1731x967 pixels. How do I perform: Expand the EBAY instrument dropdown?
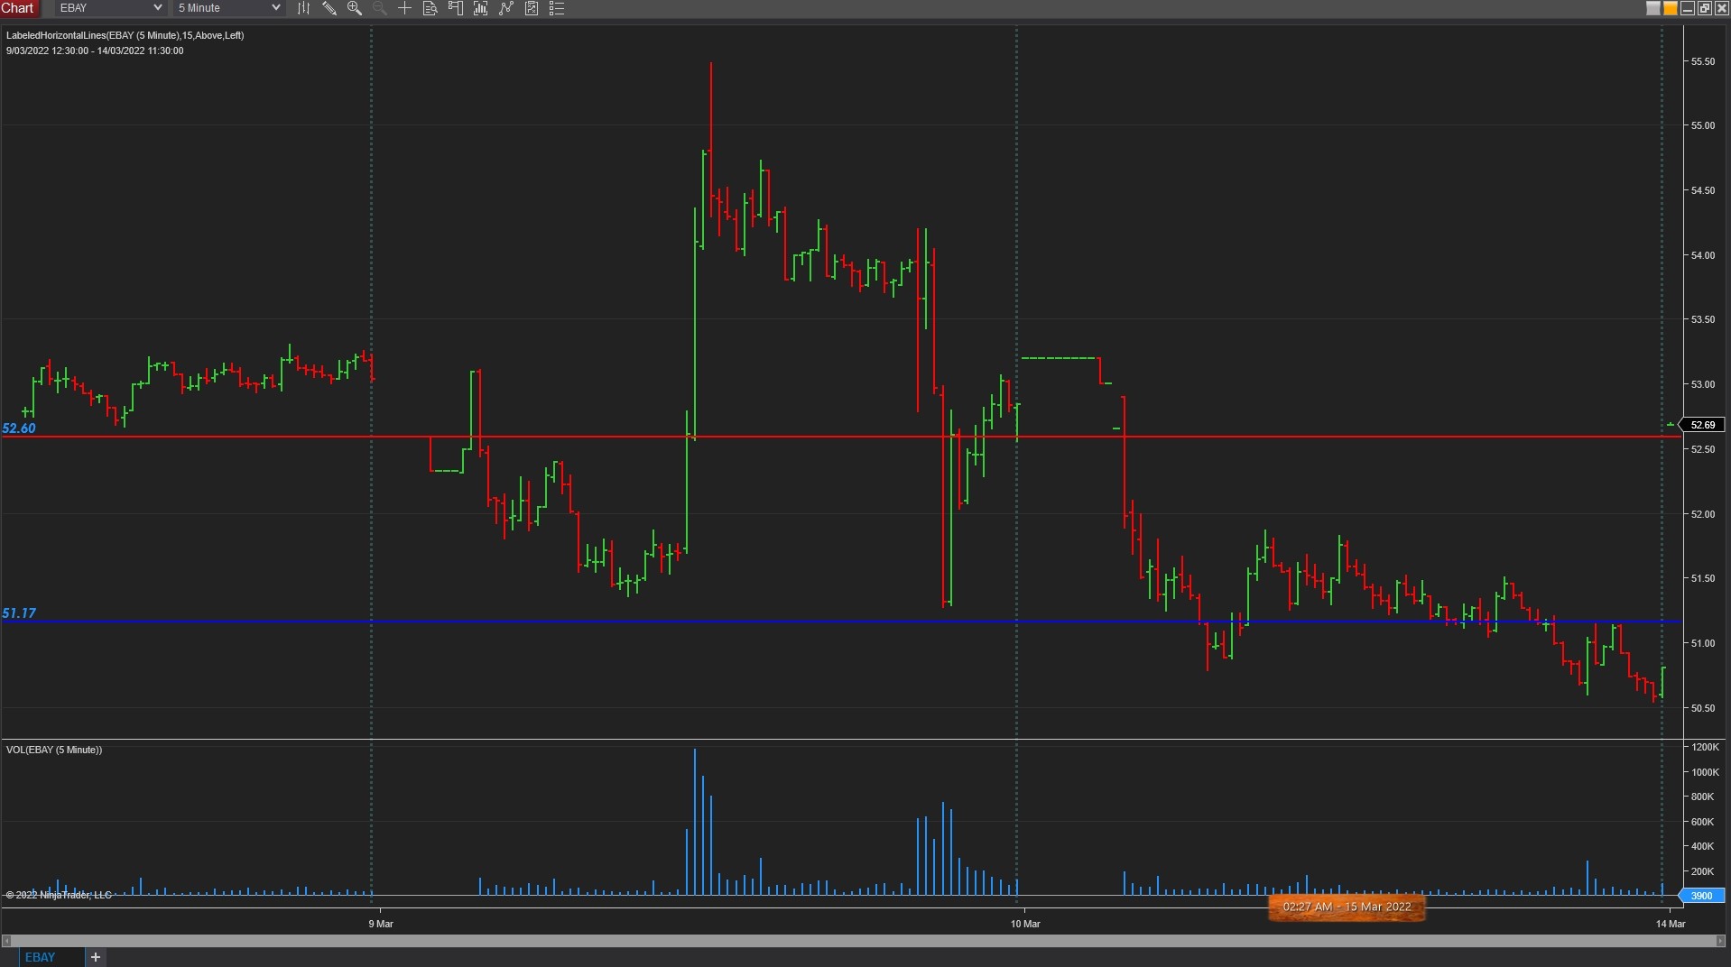click(108, 8)
